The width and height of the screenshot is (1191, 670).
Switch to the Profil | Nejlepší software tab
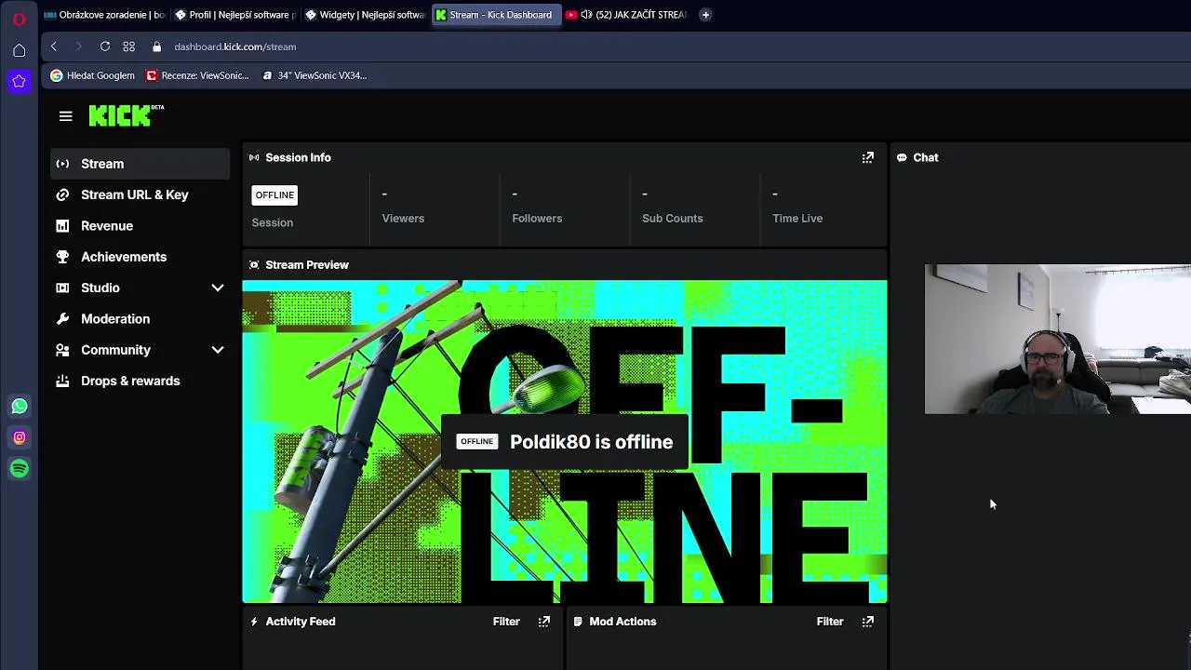(x=235, y=15)
